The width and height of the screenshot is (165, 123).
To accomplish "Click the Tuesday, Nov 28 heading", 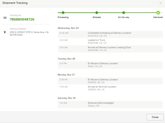I will tap(66, 59).
